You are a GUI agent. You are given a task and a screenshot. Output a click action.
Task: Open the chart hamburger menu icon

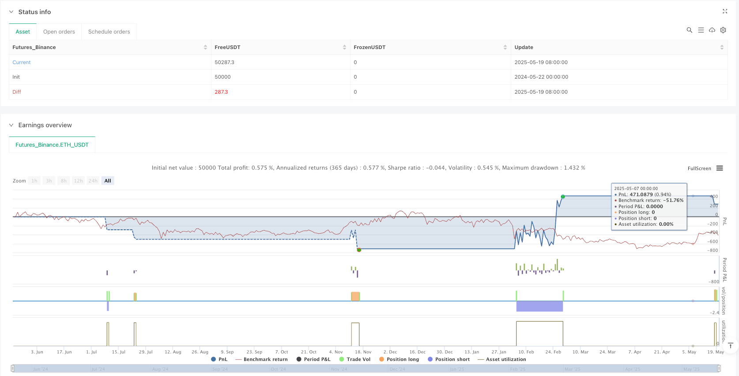(720, 168)
